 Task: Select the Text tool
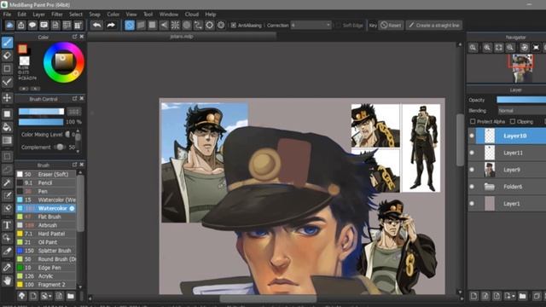(x=7, y=225)
